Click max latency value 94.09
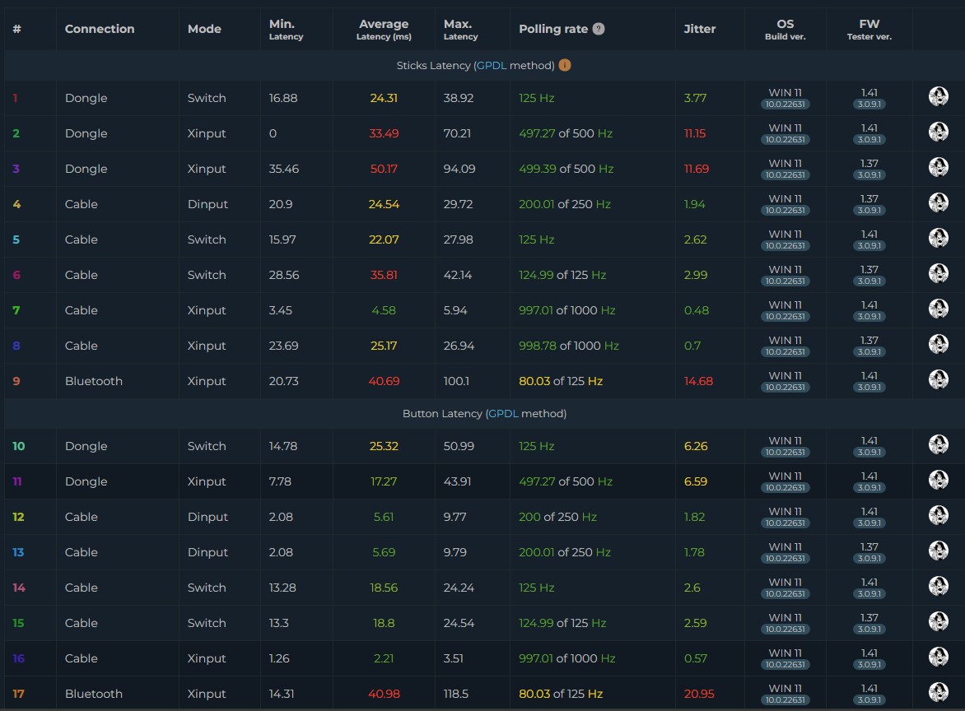The width and height of the screenshot is (965, 711). click(x=459, y=169)
